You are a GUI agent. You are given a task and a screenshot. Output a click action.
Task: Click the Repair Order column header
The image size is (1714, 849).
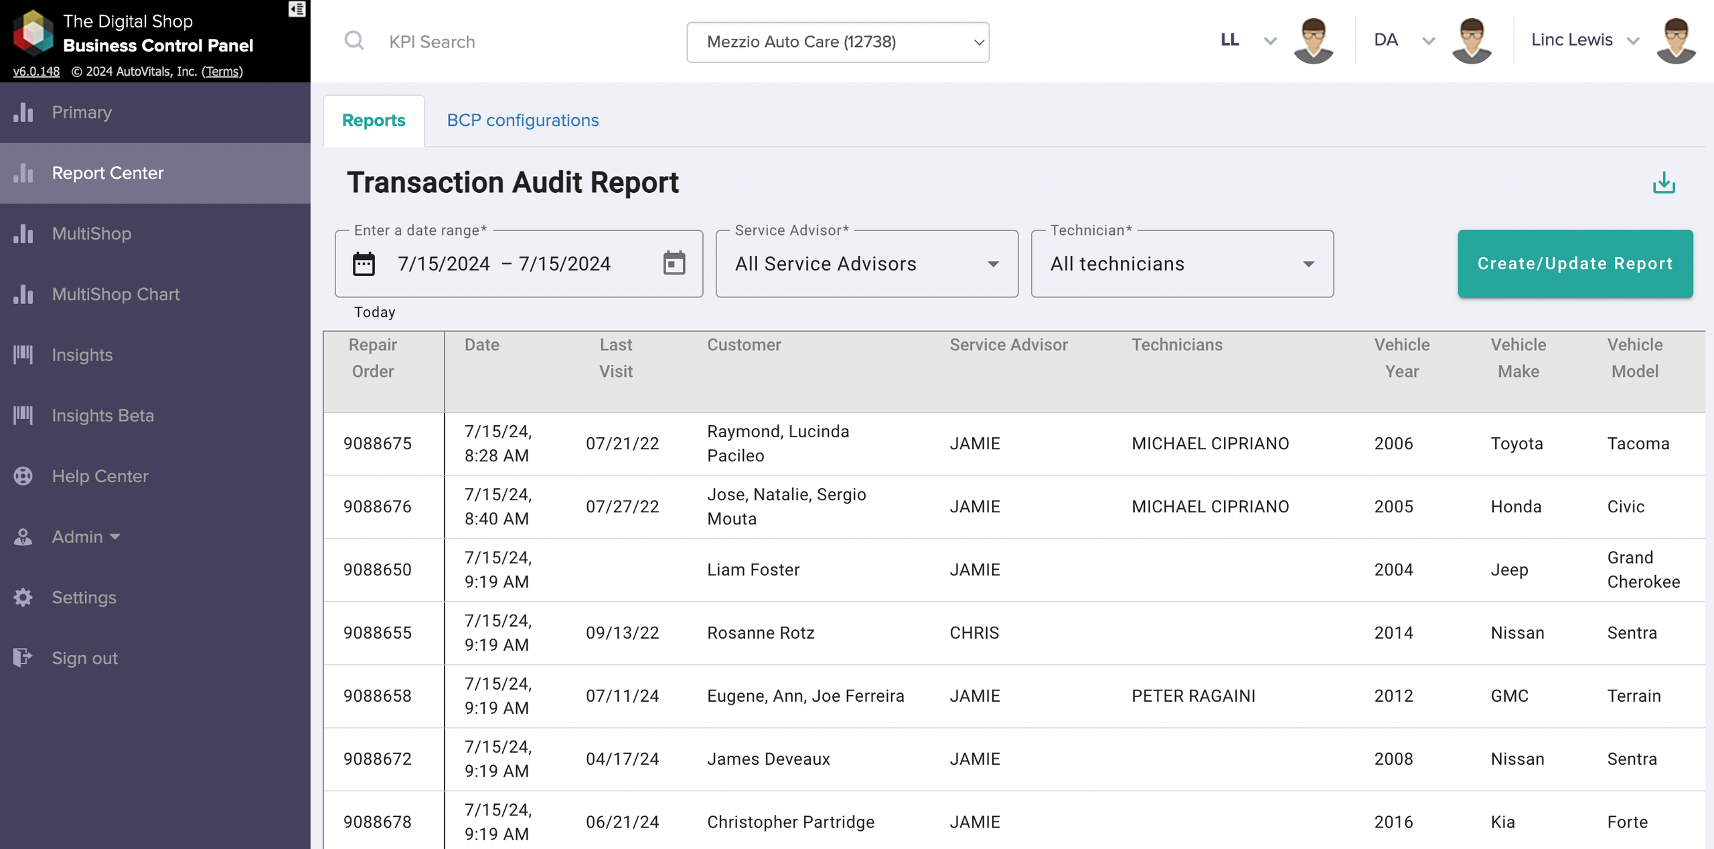tap(373, 358)
